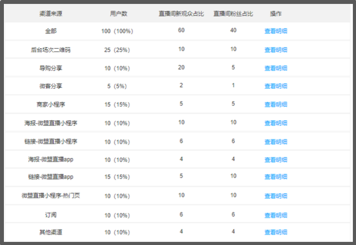Open 查看明细 for 链接-微盟直播app
This screenshot has width=356, height=245.
276,177
